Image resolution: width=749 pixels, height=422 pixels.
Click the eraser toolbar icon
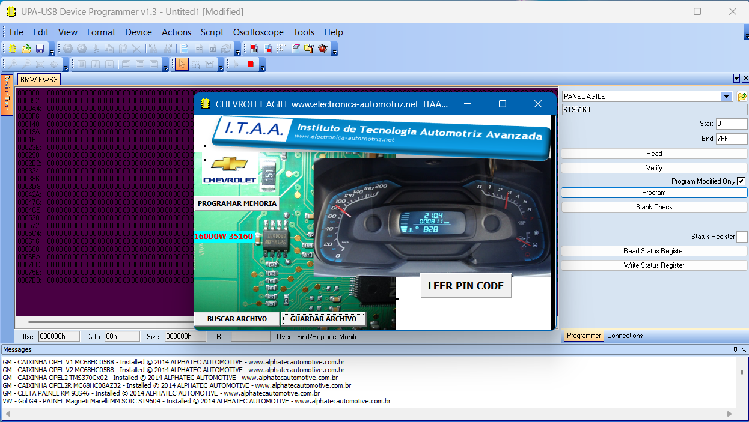point(295,49)
